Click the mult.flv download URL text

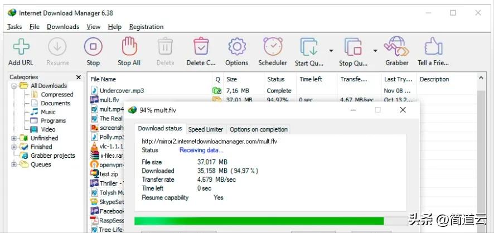(210, 142)
